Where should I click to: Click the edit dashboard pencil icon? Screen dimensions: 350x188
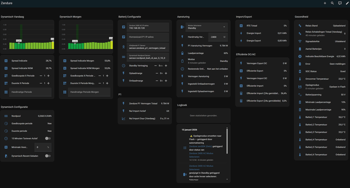[x=346, y=3]
